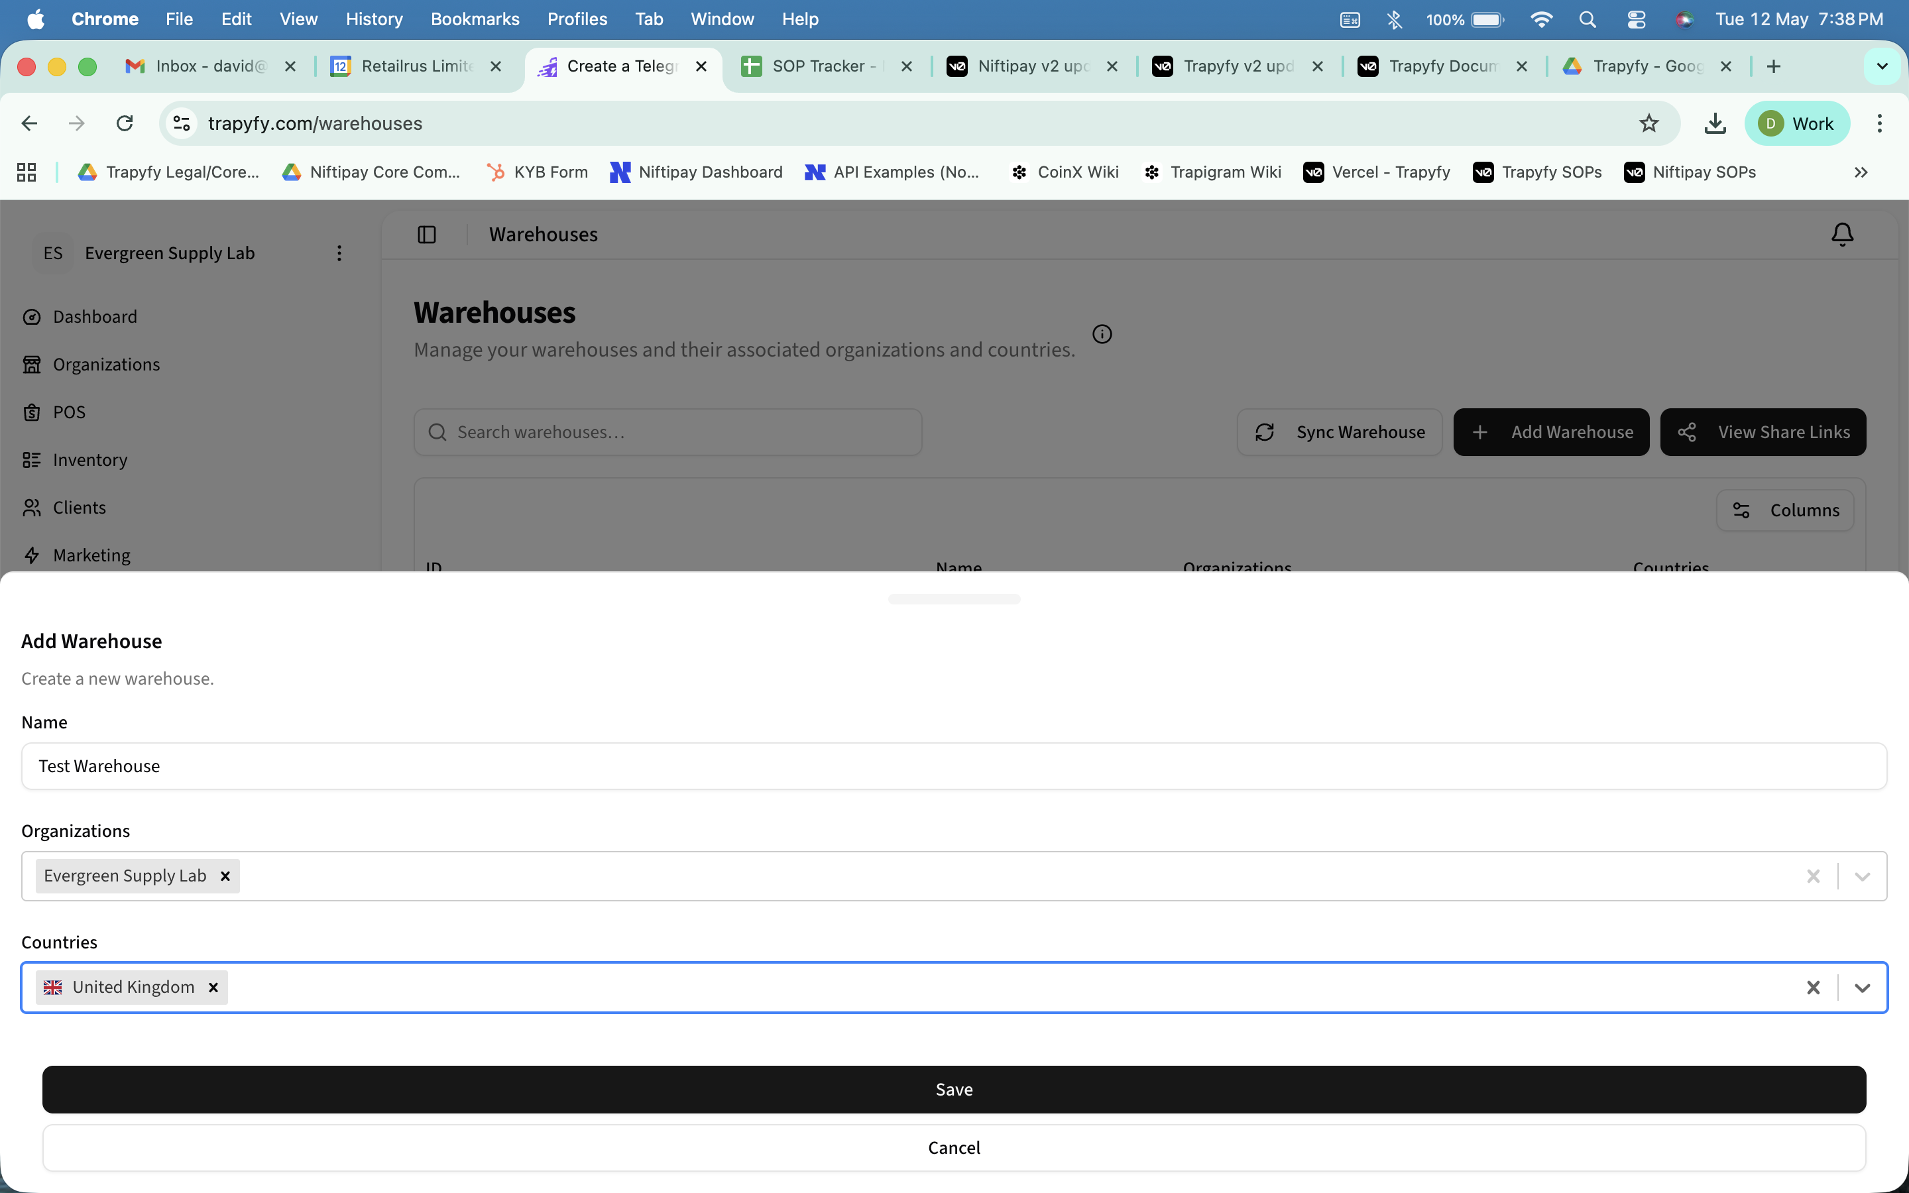This screenshot has height=1193, width=1909.
Task: Open the Marketing sidebar item
Action: click(x=91, y=555)
